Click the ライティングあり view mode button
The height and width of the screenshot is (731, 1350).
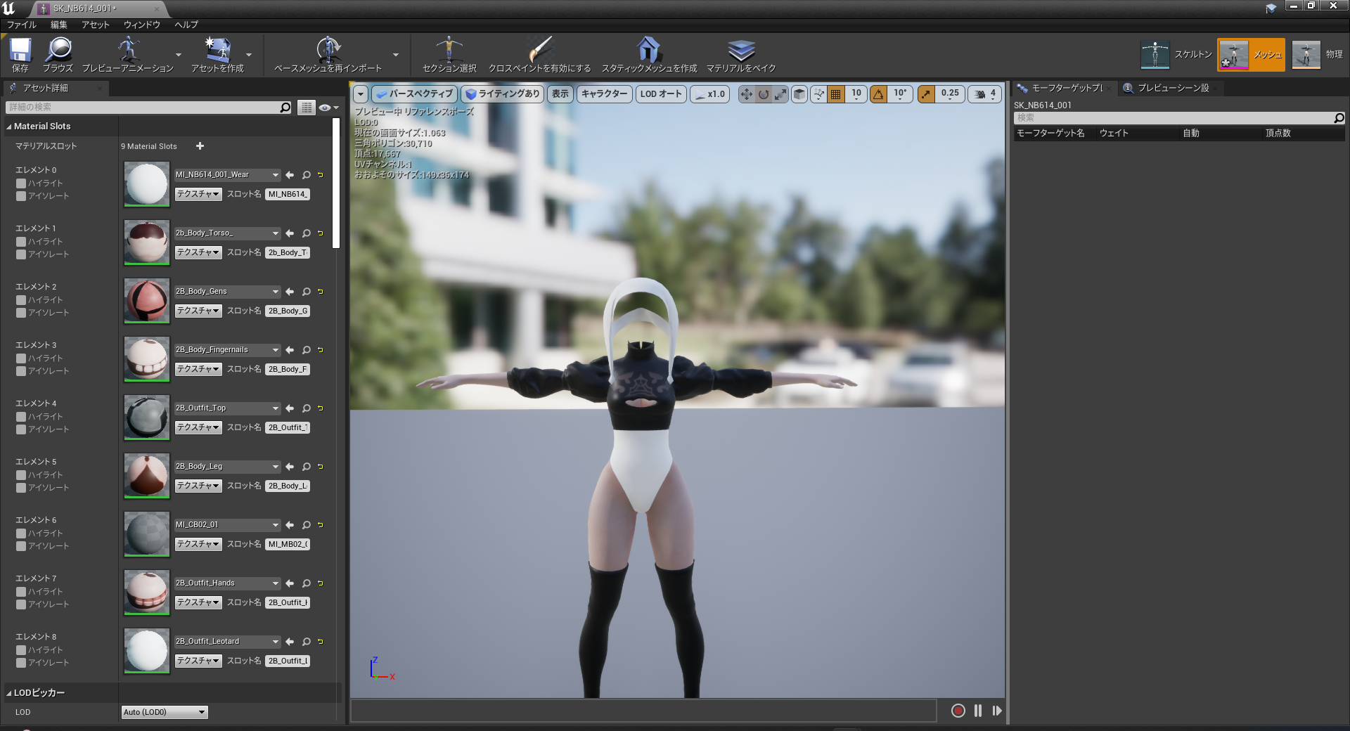502,94
